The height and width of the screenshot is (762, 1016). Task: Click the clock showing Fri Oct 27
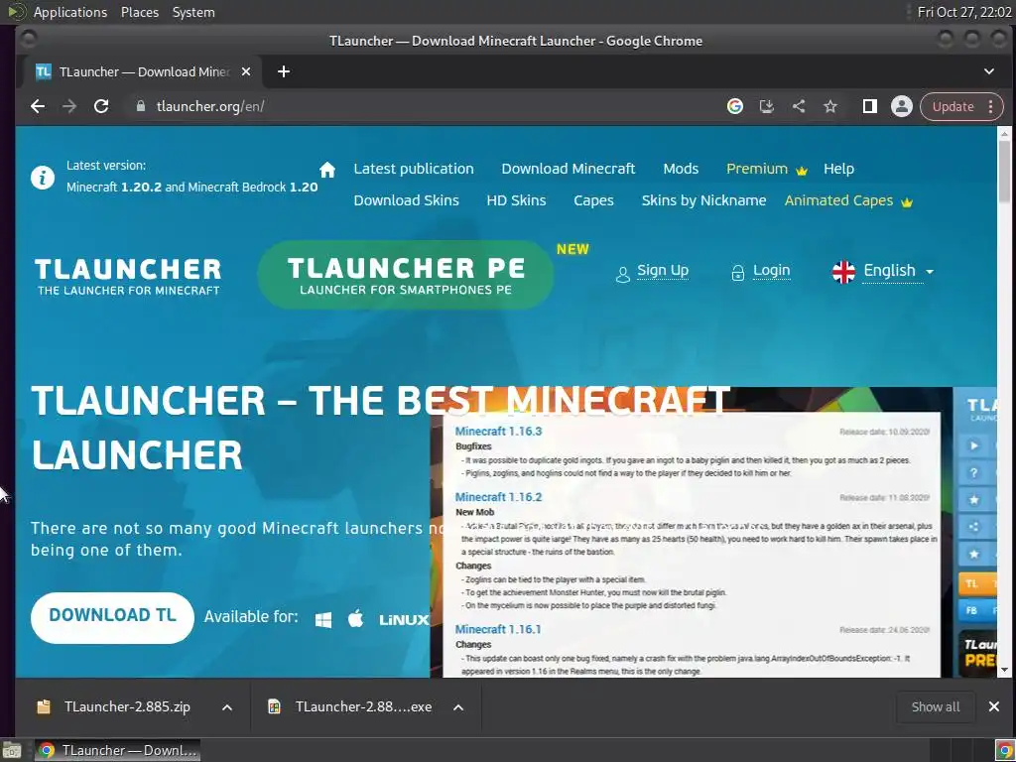point(964,12)
